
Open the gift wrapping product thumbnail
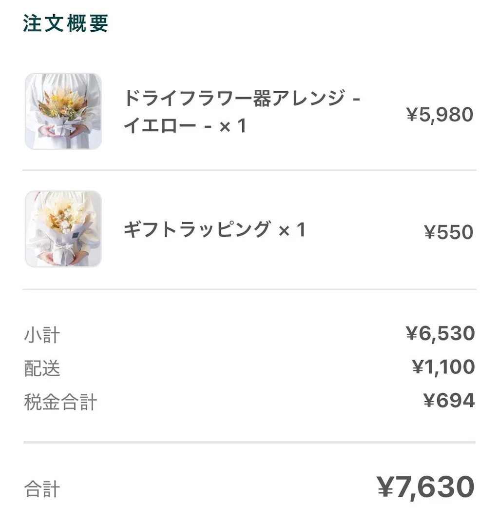point(63,229)
